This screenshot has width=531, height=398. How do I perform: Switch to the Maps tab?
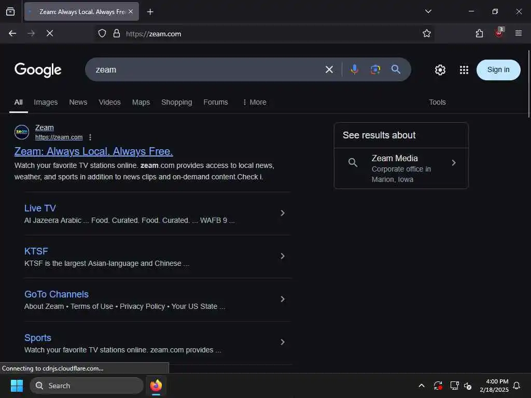pos(141,102)
